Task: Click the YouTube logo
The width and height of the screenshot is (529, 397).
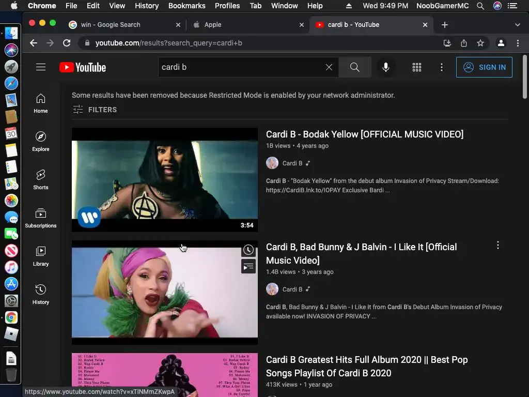Action: [x=83, y=67]
